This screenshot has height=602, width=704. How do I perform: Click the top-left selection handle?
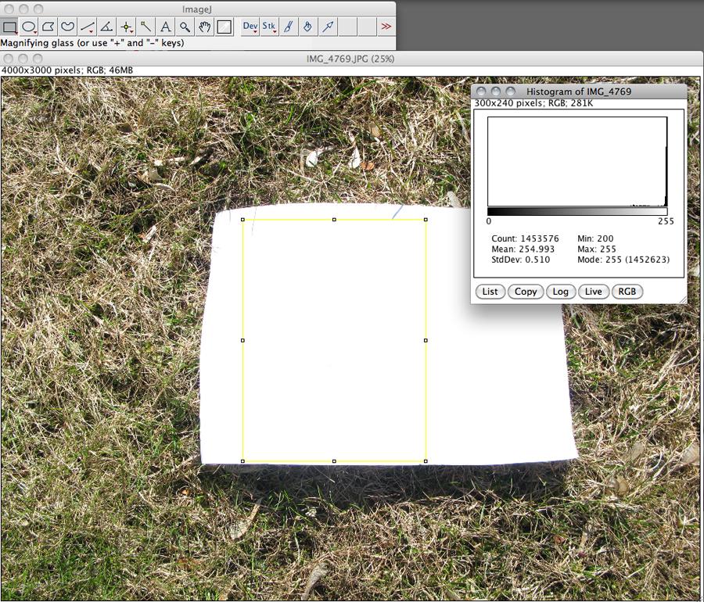(243, 220)
